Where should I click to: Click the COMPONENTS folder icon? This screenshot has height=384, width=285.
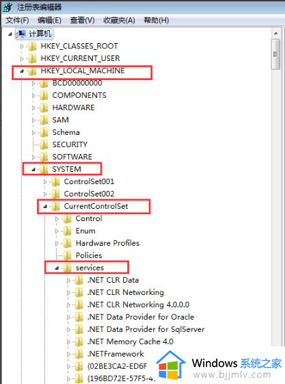[44, 96]
